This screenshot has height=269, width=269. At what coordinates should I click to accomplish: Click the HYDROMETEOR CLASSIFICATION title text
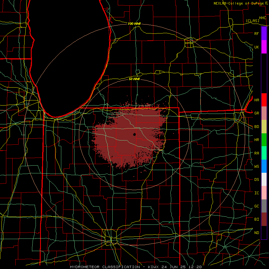coord(105,267)
